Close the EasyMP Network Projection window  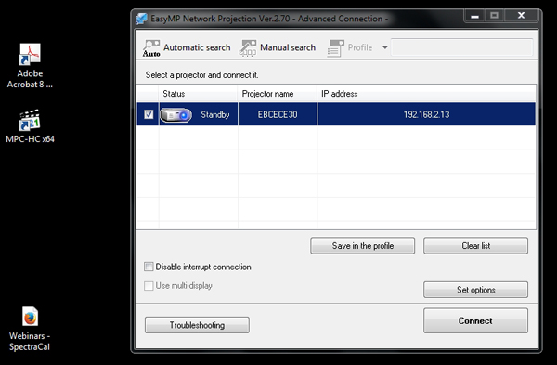pyautogui.click(x=521, y=16)
